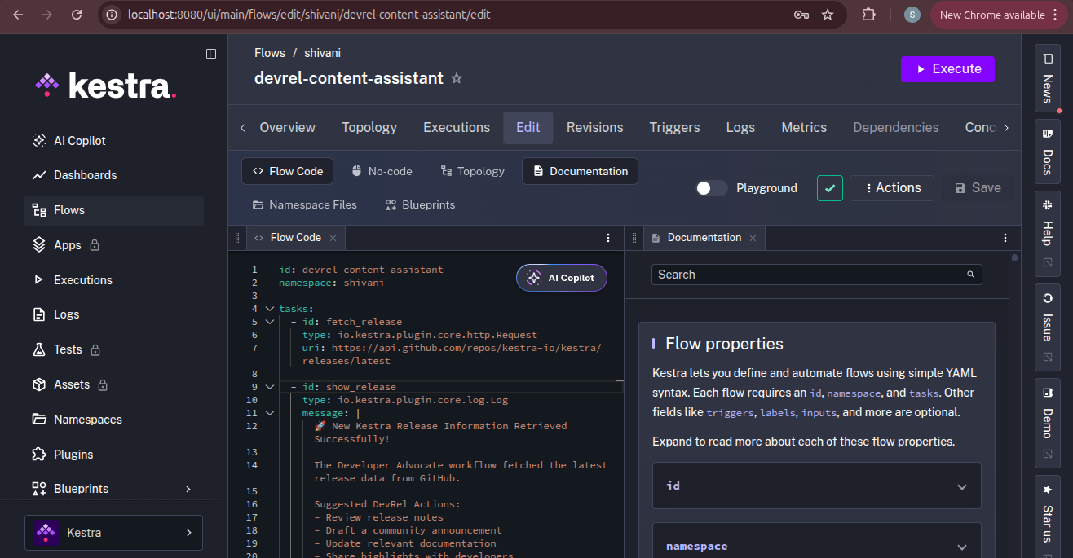This screenshot has width=1073, height=558.
Task: Open the Chrome password manager key icon
Action: (801, 15)
